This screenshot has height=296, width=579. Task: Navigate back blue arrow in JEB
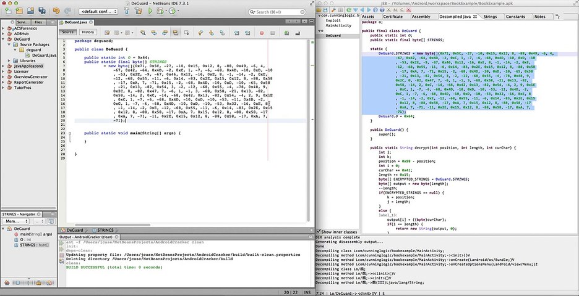tap(362, 10)
